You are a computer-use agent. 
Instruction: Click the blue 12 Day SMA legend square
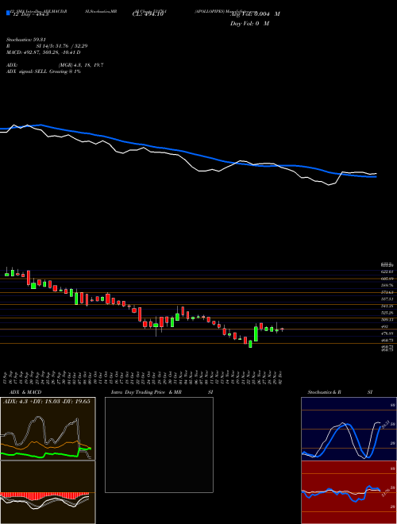pos(9,13)
